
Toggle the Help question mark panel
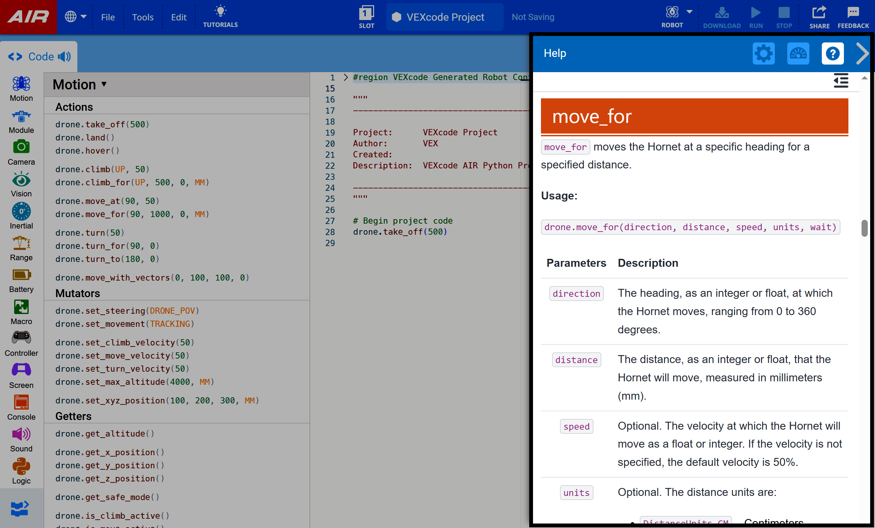pos(832,53)
